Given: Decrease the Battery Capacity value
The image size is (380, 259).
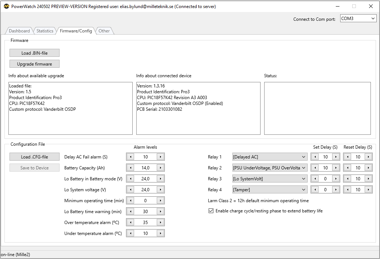Looking at the screenshot, I should pyautogui.click(x=130, y=168).
